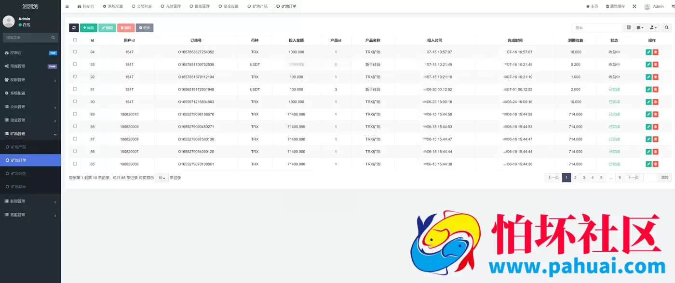675x283 pixels.
Task: Switch to the 控制台 top tab
Action: pyautogui.click(x=86, y=6)
